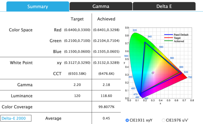Click the achieved luminance value 118.60
The image size is (203, 124).
tap(107, 96)
